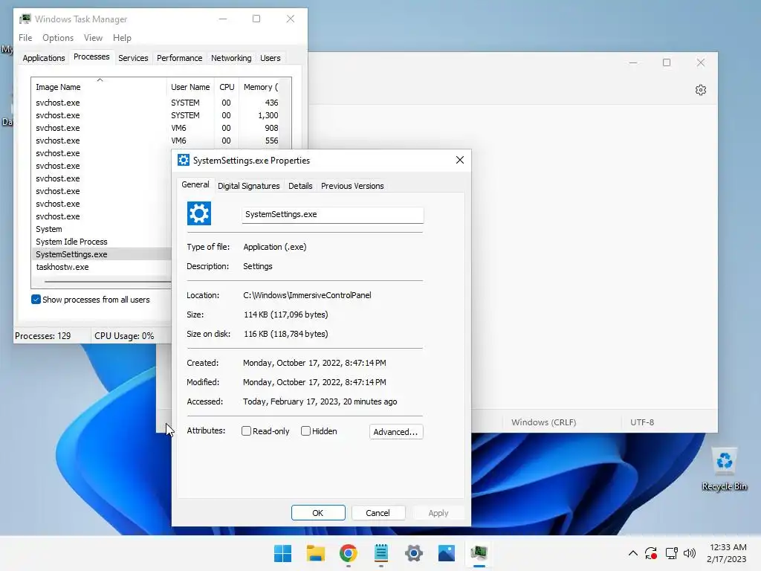The width and height of the screenshot is (761, 571).
Task: Switch to Notepad taskbar icon
Action: pyautogui.click(x=381, y=553)
